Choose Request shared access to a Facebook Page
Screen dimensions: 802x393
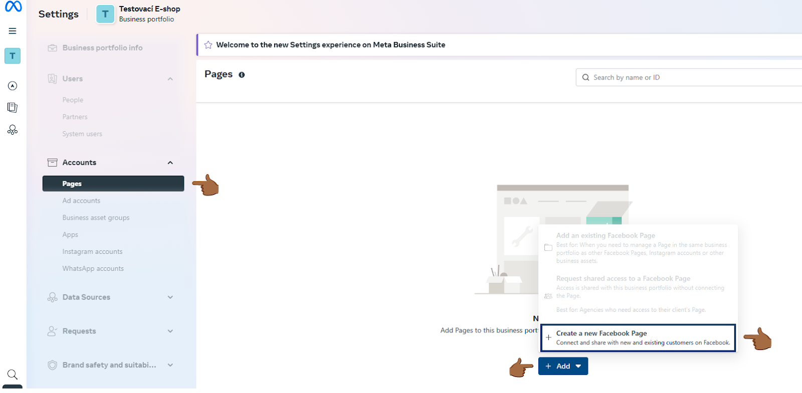pyautogui.click(x=638, y=294)
